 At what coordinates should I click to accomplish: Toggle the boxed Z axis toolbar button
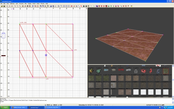click(69, 6)
